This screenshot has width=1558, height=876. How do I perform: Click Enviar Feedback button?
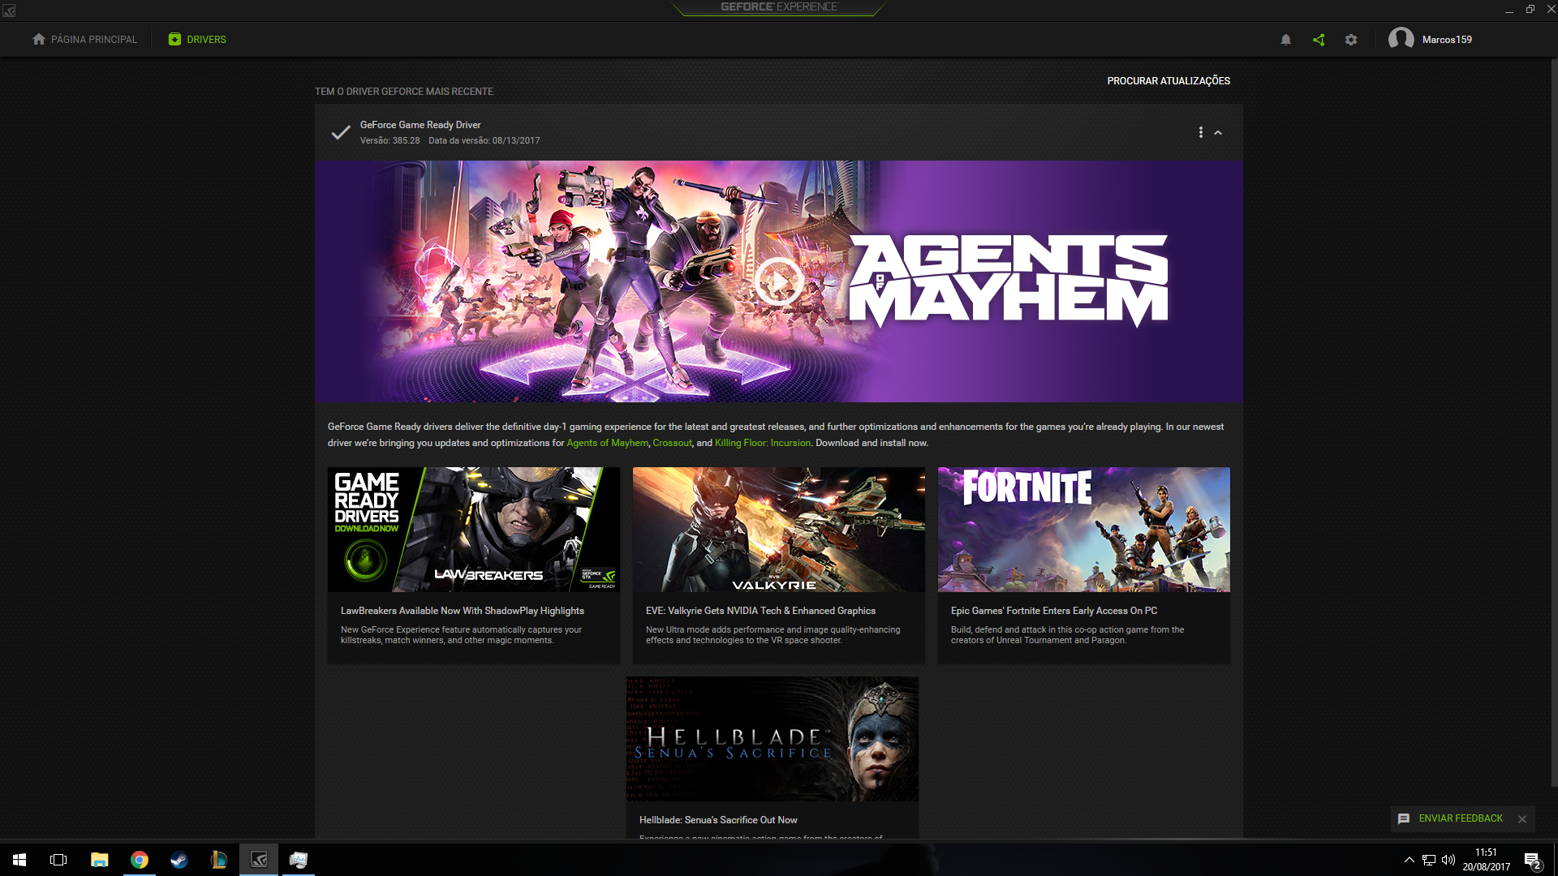tap(1450, 818)
